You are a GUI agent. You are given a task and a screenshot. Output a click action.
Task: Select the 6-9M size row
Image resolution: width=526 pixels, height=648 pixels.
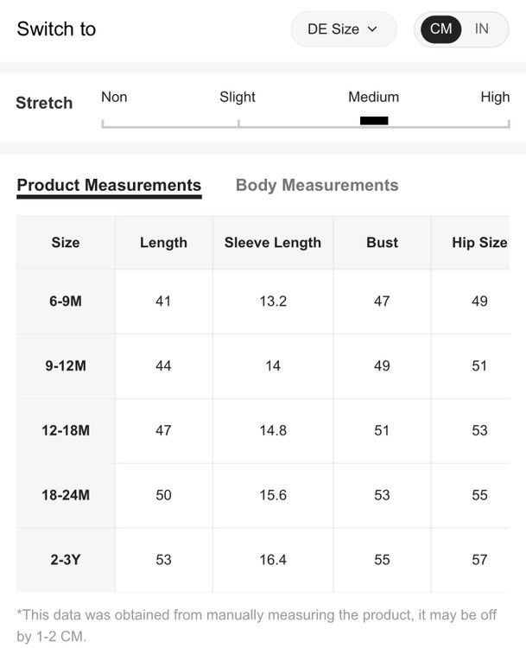[x=66, y=302]
